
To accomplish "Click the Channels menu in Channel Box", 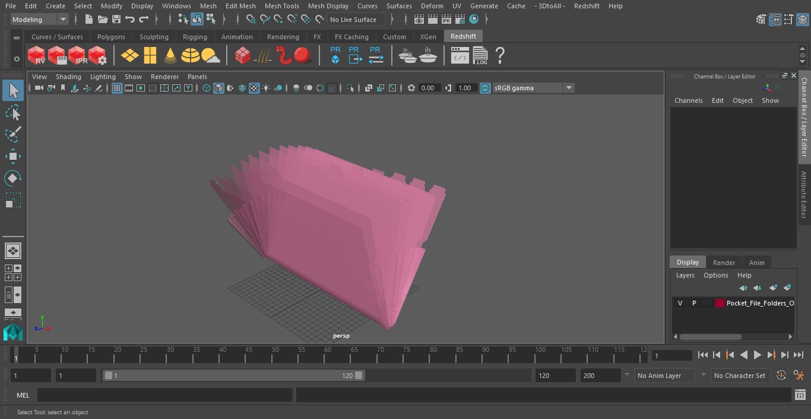I will tap(688, 100).
